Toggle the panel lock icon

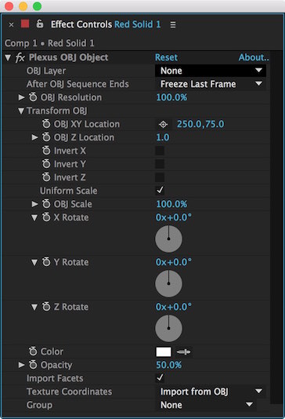point(40,24)
